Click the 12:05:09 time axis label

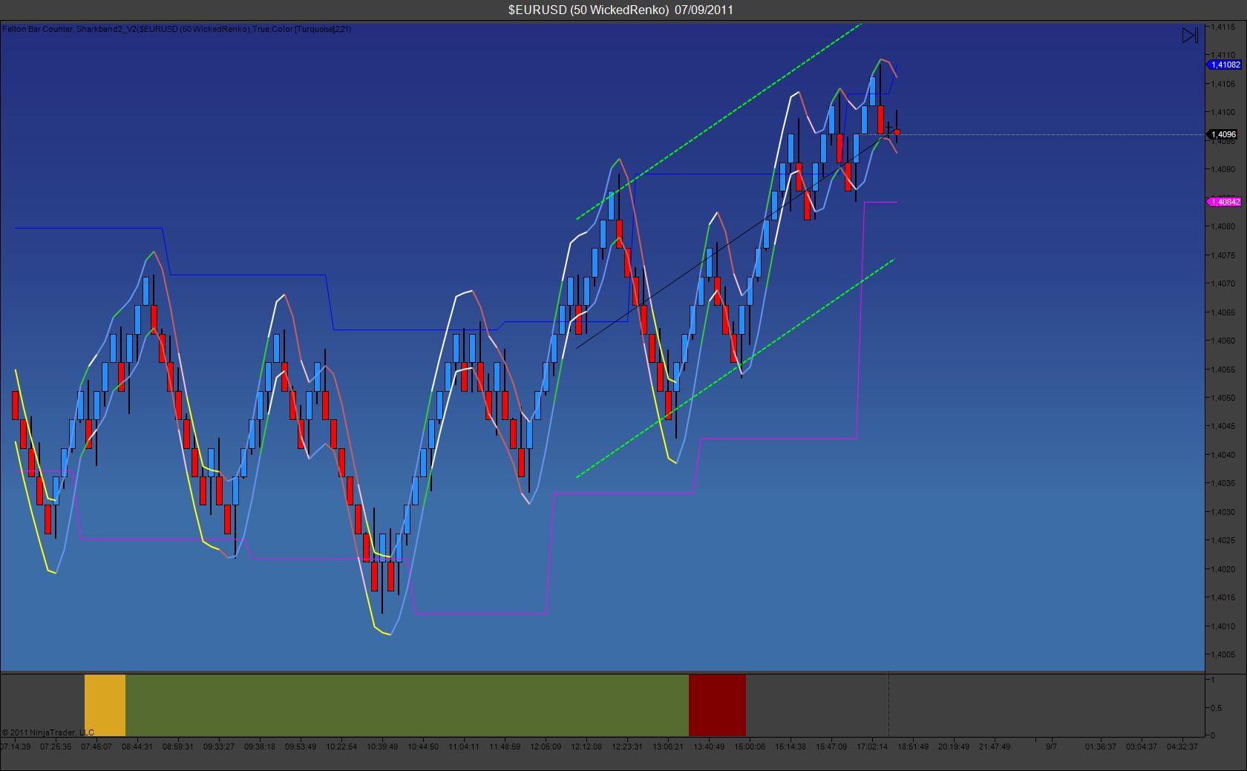546,747
